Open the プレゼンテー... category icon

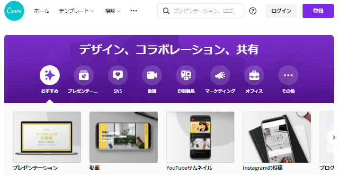click(x=84, y=75)
